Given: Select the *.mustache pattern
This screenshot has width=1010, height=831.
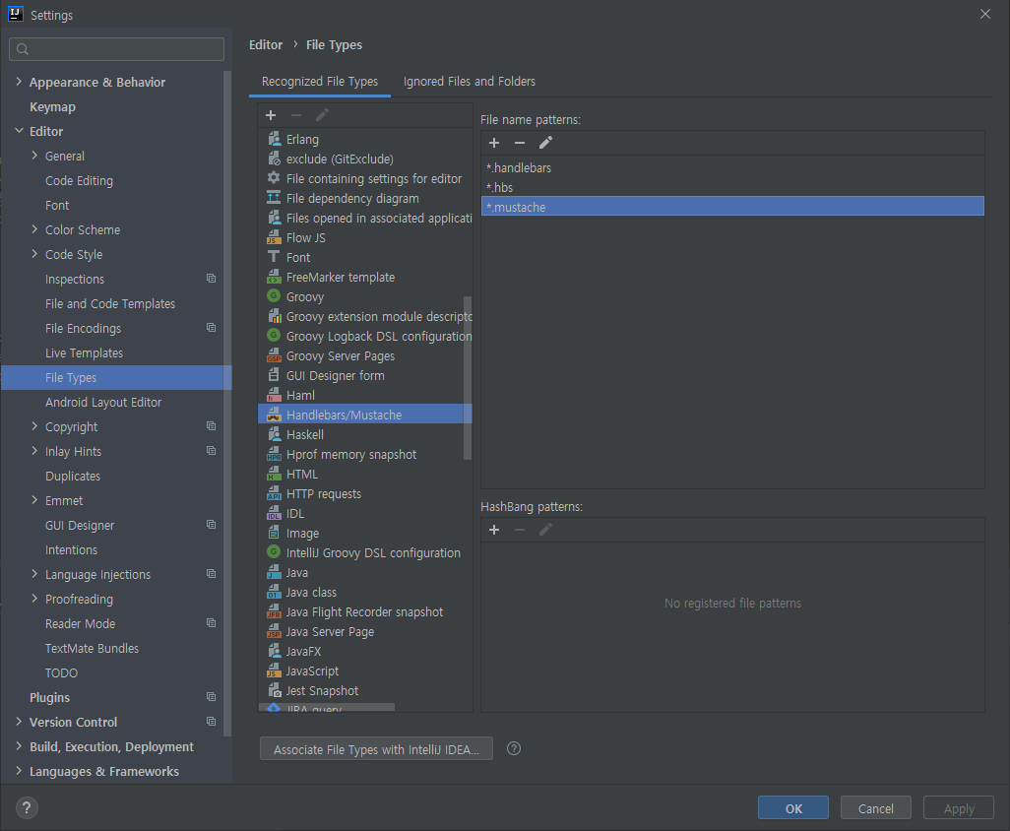Looking at the screenshot, I should (732, 207).
